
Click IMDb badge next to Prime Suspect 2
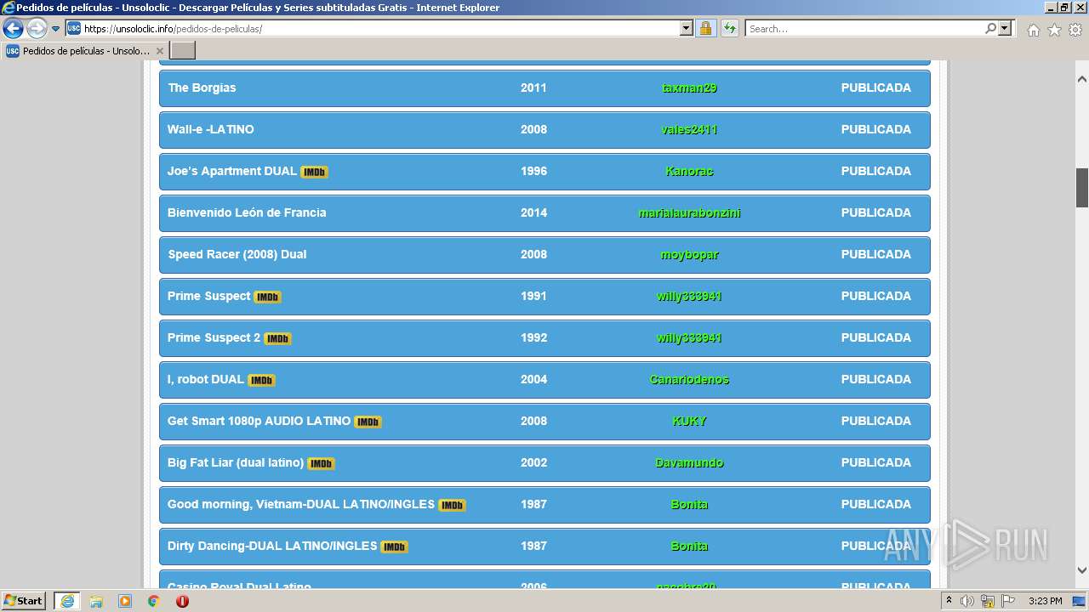277,338
